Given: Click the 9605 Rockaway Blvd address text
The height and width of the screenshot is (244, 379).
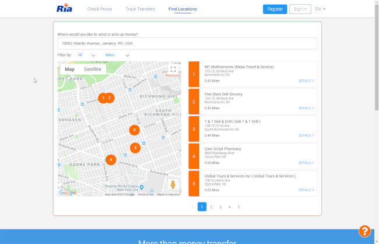Looking at the screenshot, I should coord(219,153).
